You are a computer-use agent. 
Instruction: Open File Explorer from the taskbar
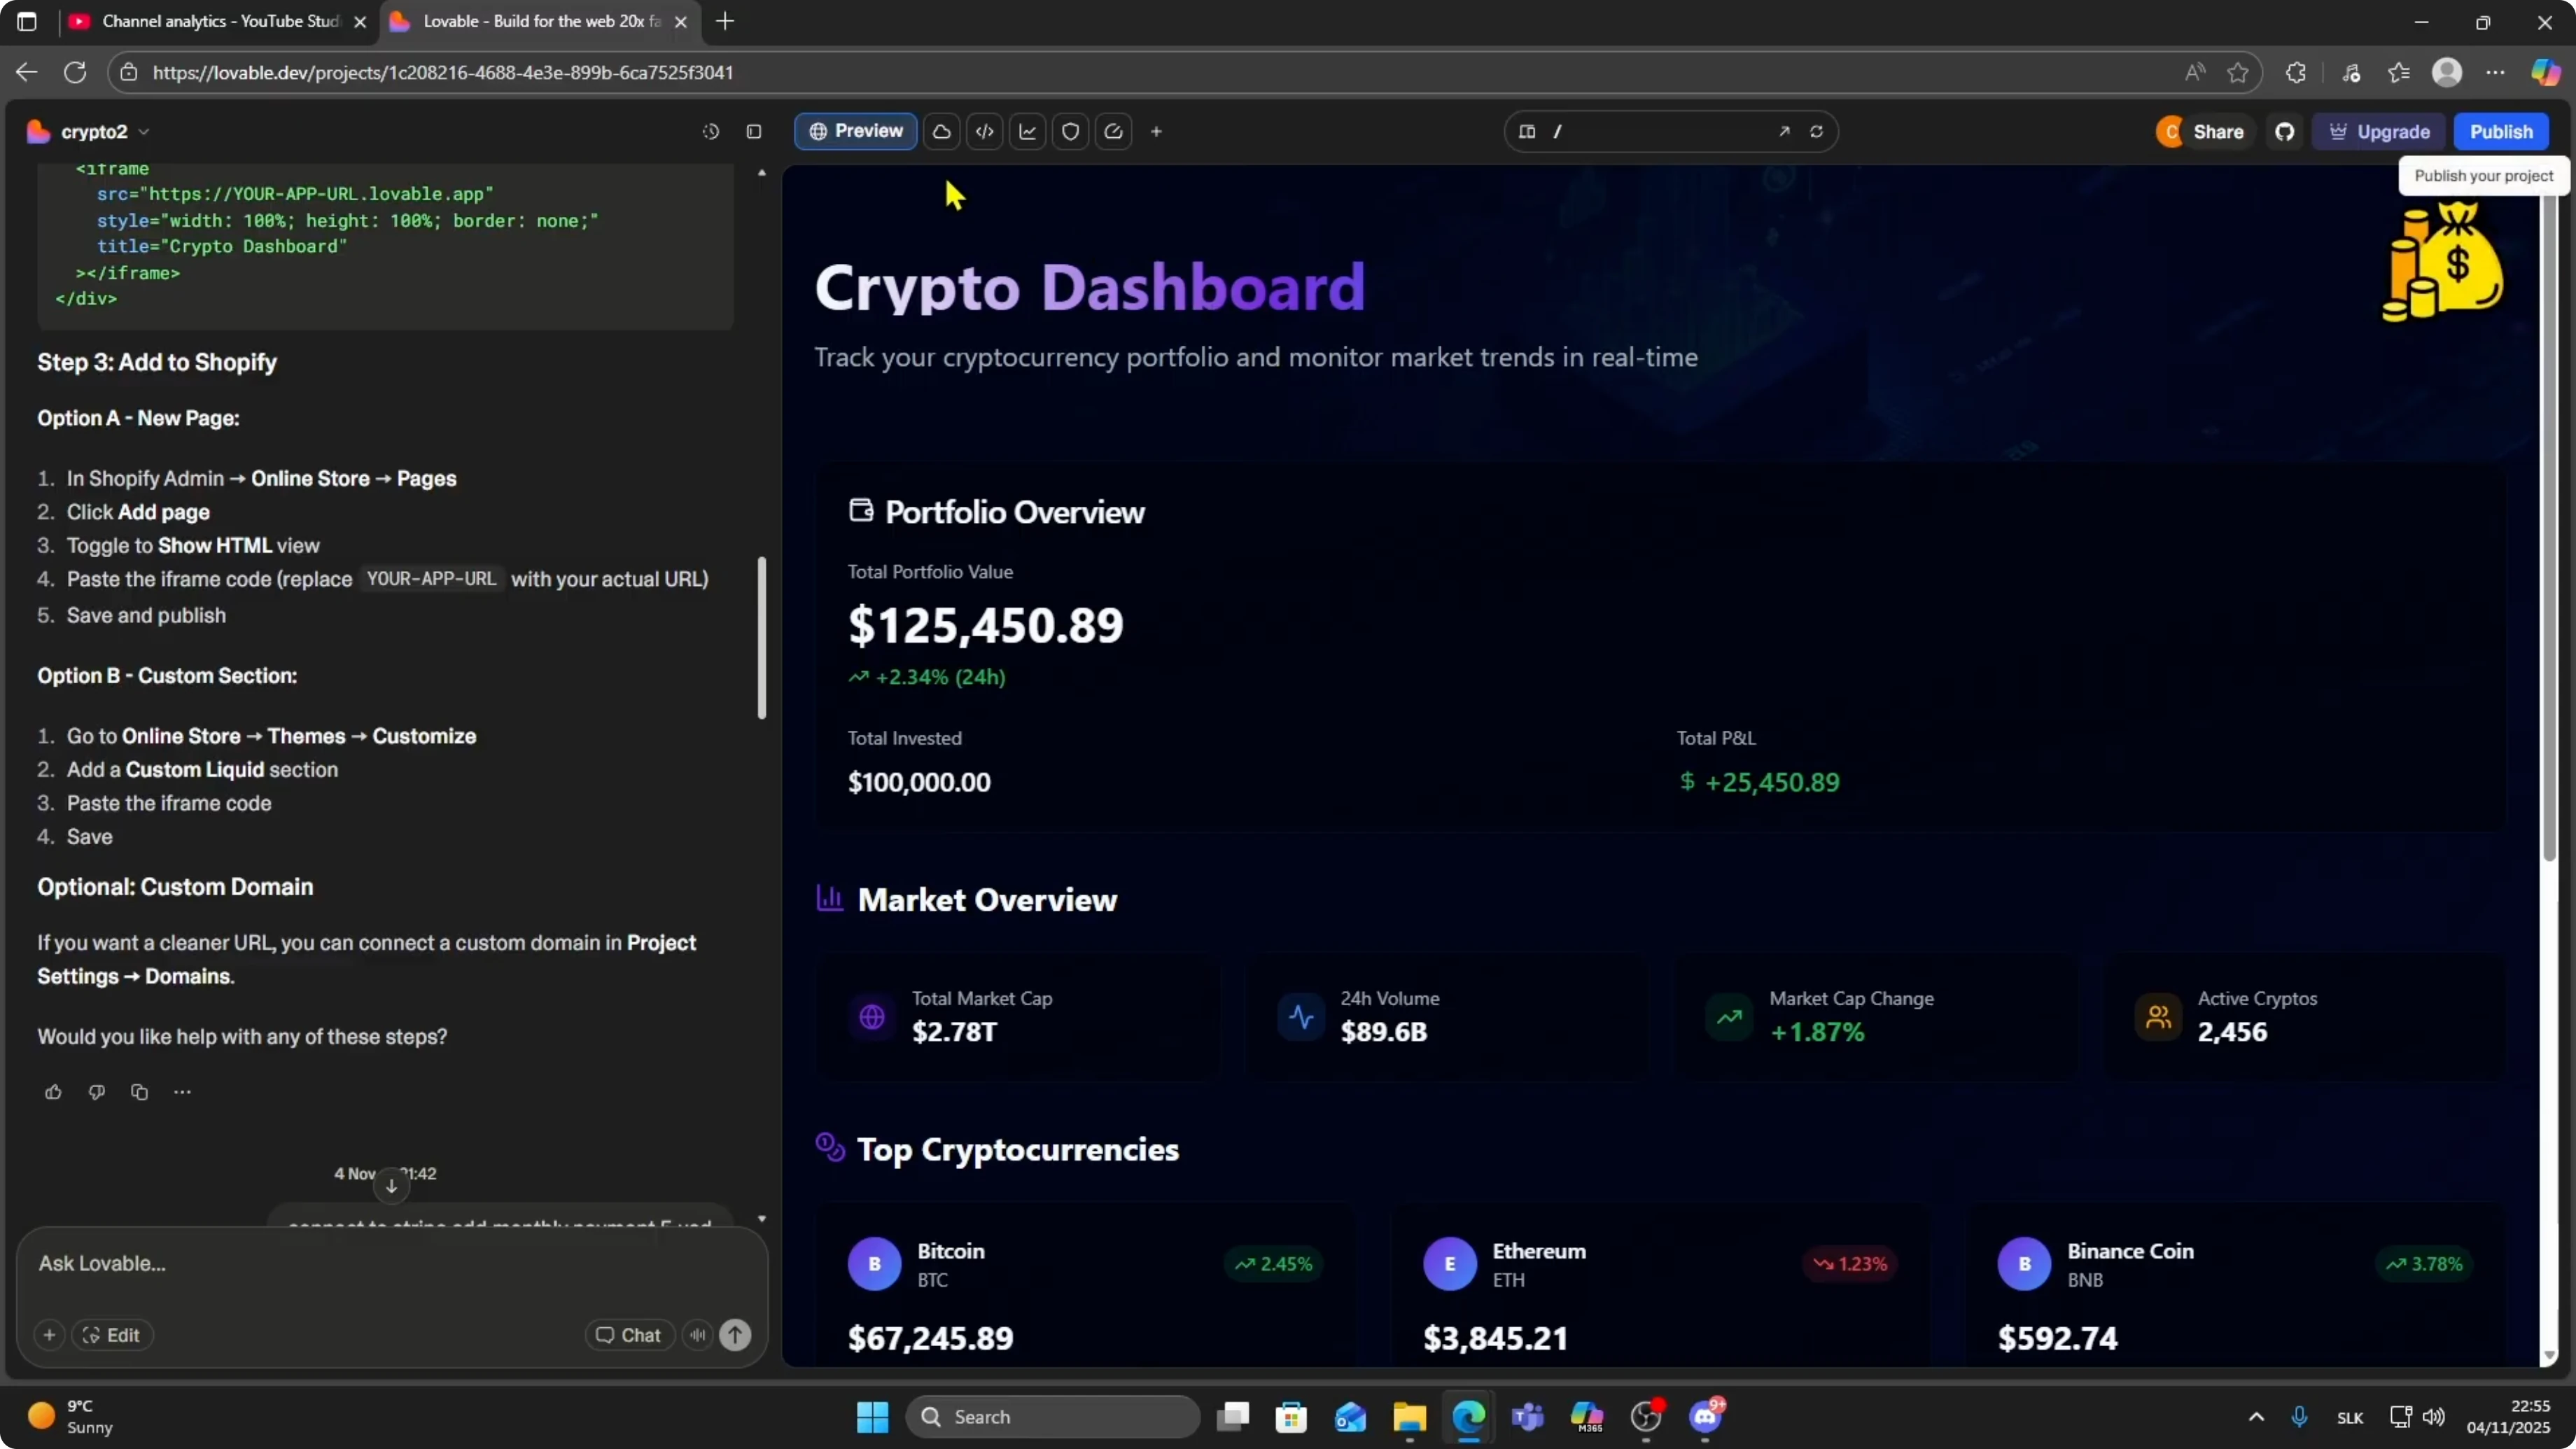[x=1410, y=1416]
